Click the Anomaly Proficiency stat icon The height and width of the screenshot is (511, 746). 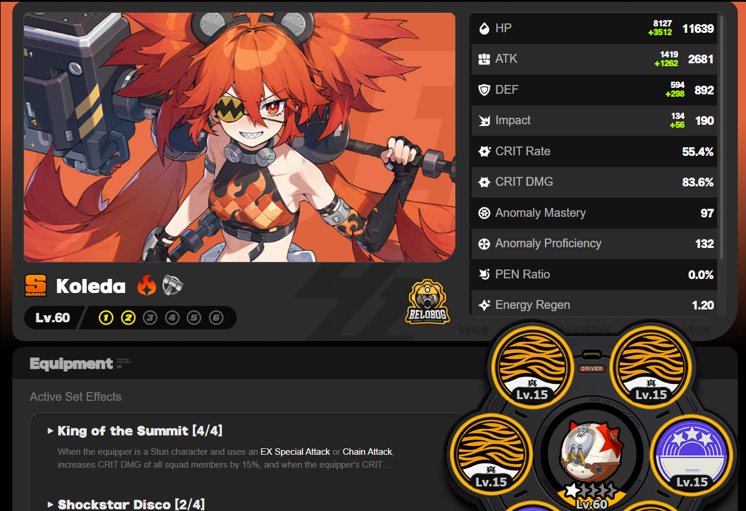(484, 244)
